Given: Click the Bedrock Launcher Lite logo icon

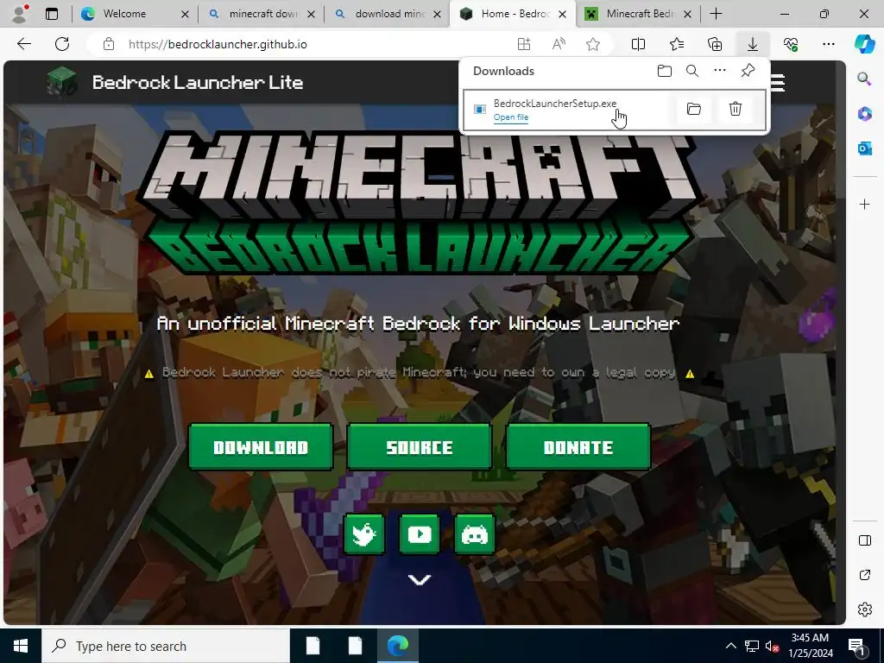Looking at the screenshot, I should tap(62, 82).
